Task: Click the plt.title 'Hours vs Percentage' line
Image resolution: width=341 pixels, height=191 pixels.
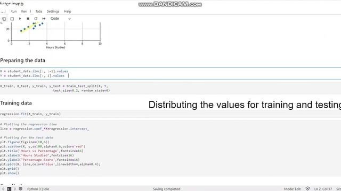Action: pos(42,151)
